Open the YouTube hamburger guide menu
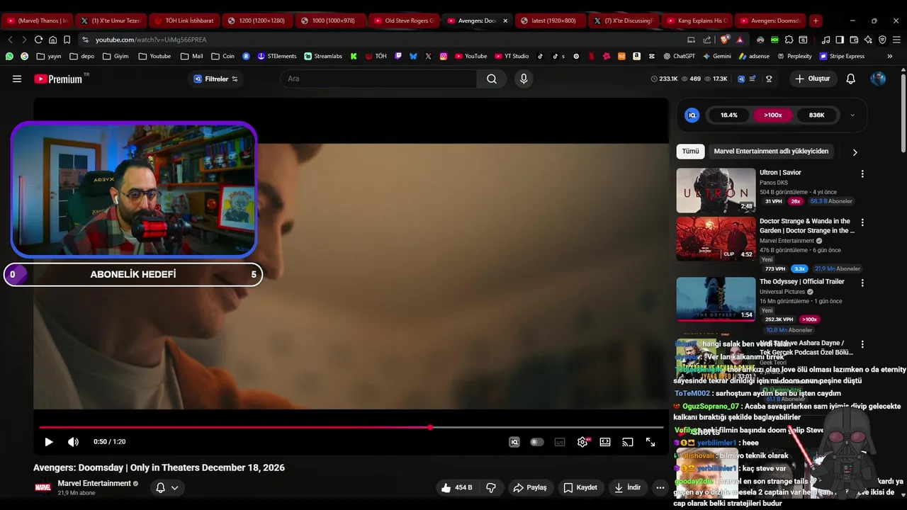This screenshot has height=510, width=907. 17,79
